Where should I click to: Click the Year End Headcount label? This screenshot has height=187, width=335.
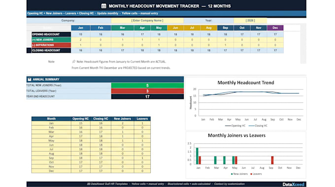pos(40,96)
